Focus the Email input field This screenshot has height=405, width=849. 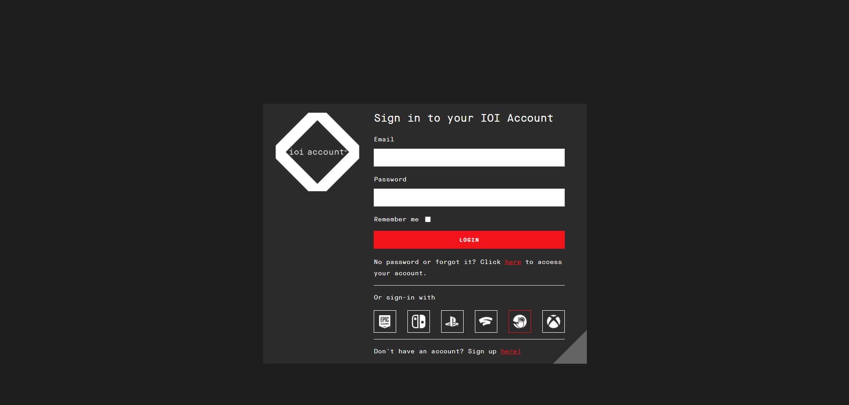[x=469, y=158]
